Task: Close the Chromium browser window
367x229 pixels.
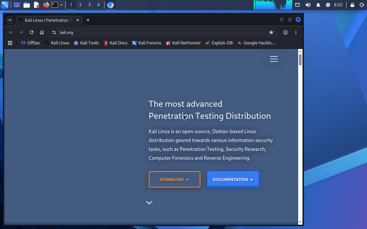Action: [298, 19]
